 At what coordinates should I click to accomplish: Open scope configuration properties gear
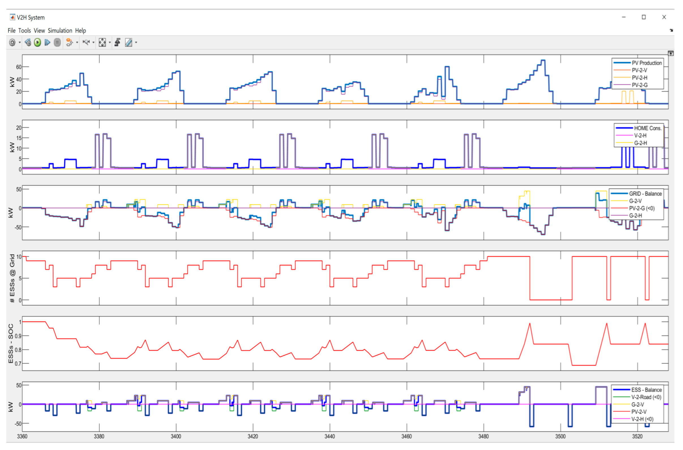coord(12,42)
